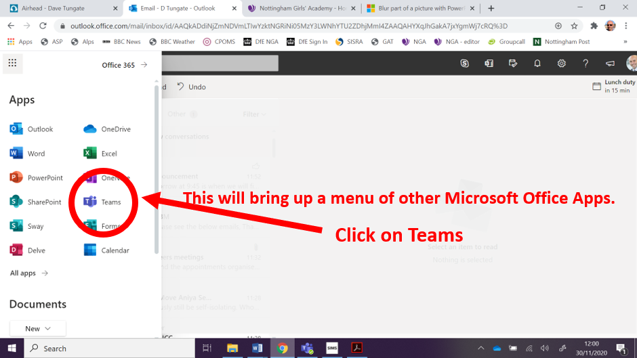Viewport: 637px width, 358px height.
Task: Open Outlook help question mark
Action: coord(585,64)
